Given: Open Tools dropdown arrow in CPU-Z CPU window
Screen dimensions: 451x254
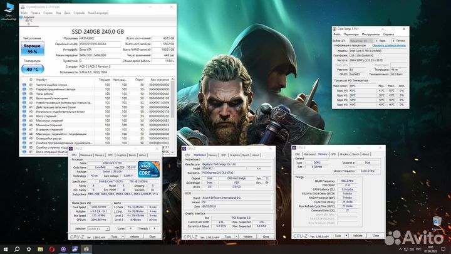Looking at the screenshot, I should pyautogui.click(x=123, y=236).
